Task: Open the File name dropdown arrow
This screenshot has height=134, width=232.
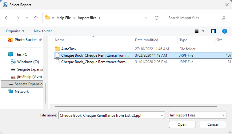Action: (162, 115)
